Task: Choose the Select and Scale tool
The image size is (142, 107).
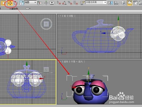Action: (x=22, y=3)
